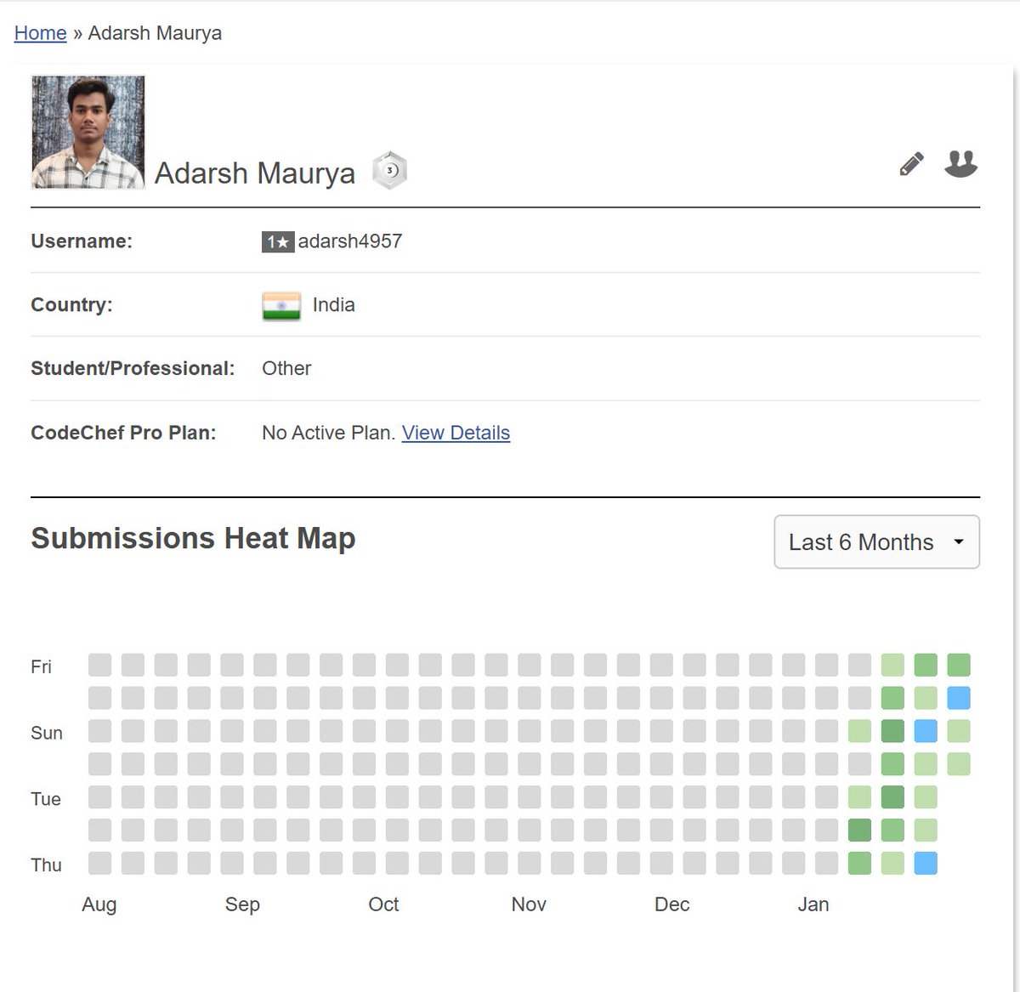Click the Adarsh Maurya breadcrumb text

tap(155, 33)
